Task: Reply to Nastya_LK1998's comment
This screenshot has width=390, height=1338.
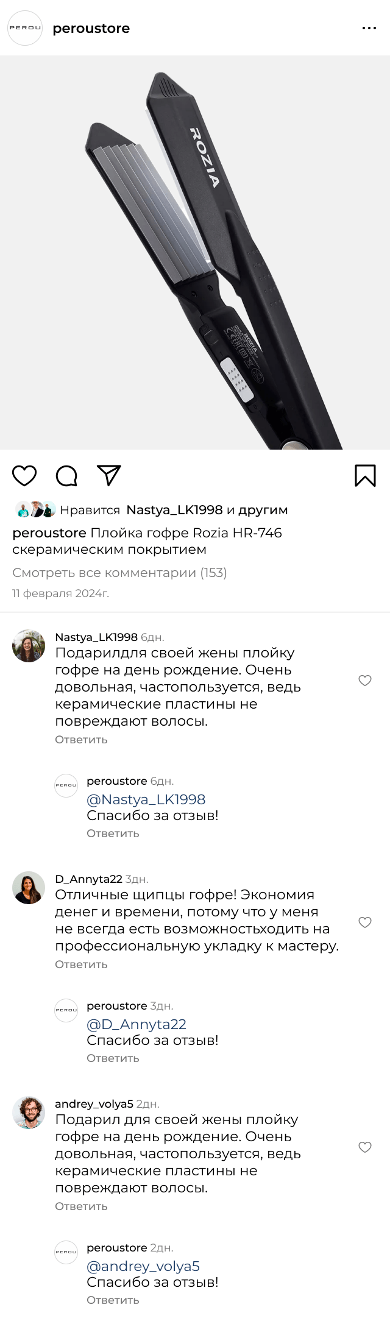Action: (x=81, y=740)
